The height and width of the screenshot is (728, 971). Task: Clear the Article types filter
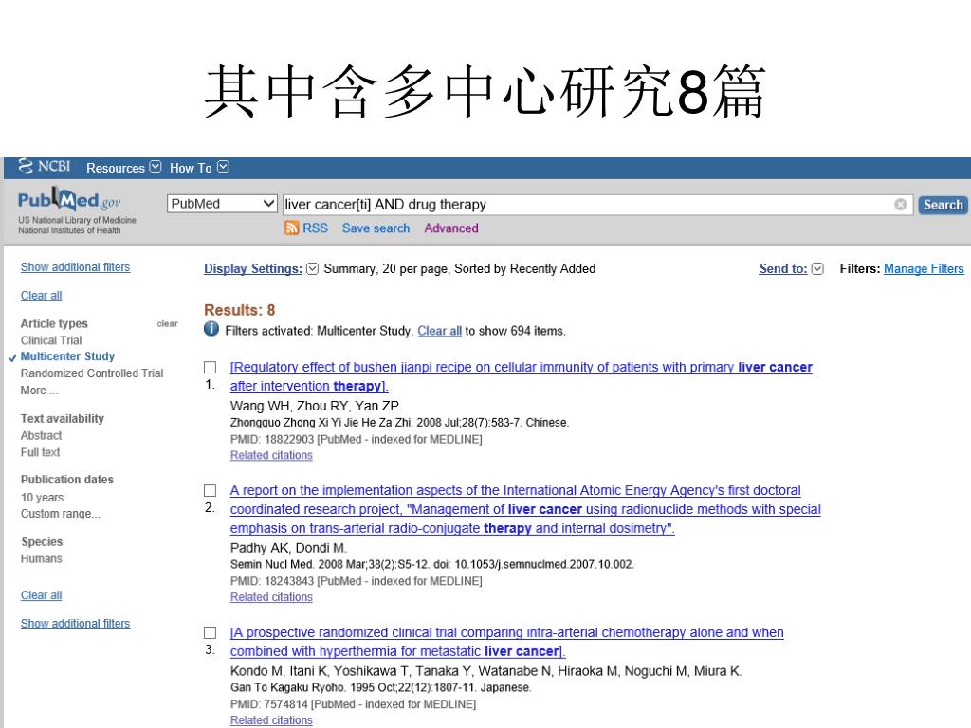coord(167,323)
